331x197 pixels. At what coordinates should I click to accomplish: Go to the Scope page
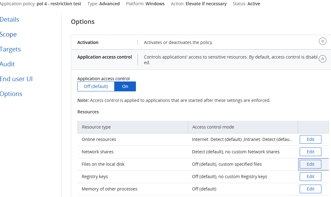click(8, 34)
